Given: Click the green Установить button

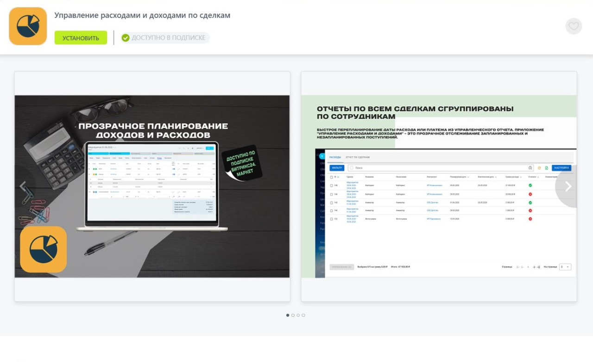Looking at the screenshot, I should (81, 38).
